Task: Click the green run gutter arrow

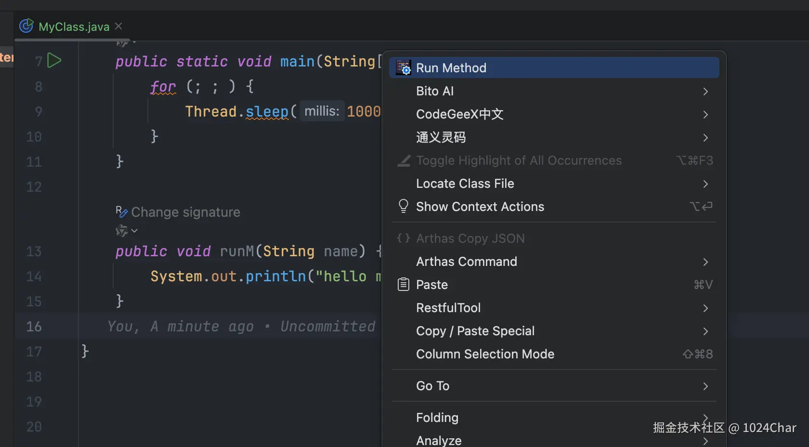Action: [x=54, y=61]
